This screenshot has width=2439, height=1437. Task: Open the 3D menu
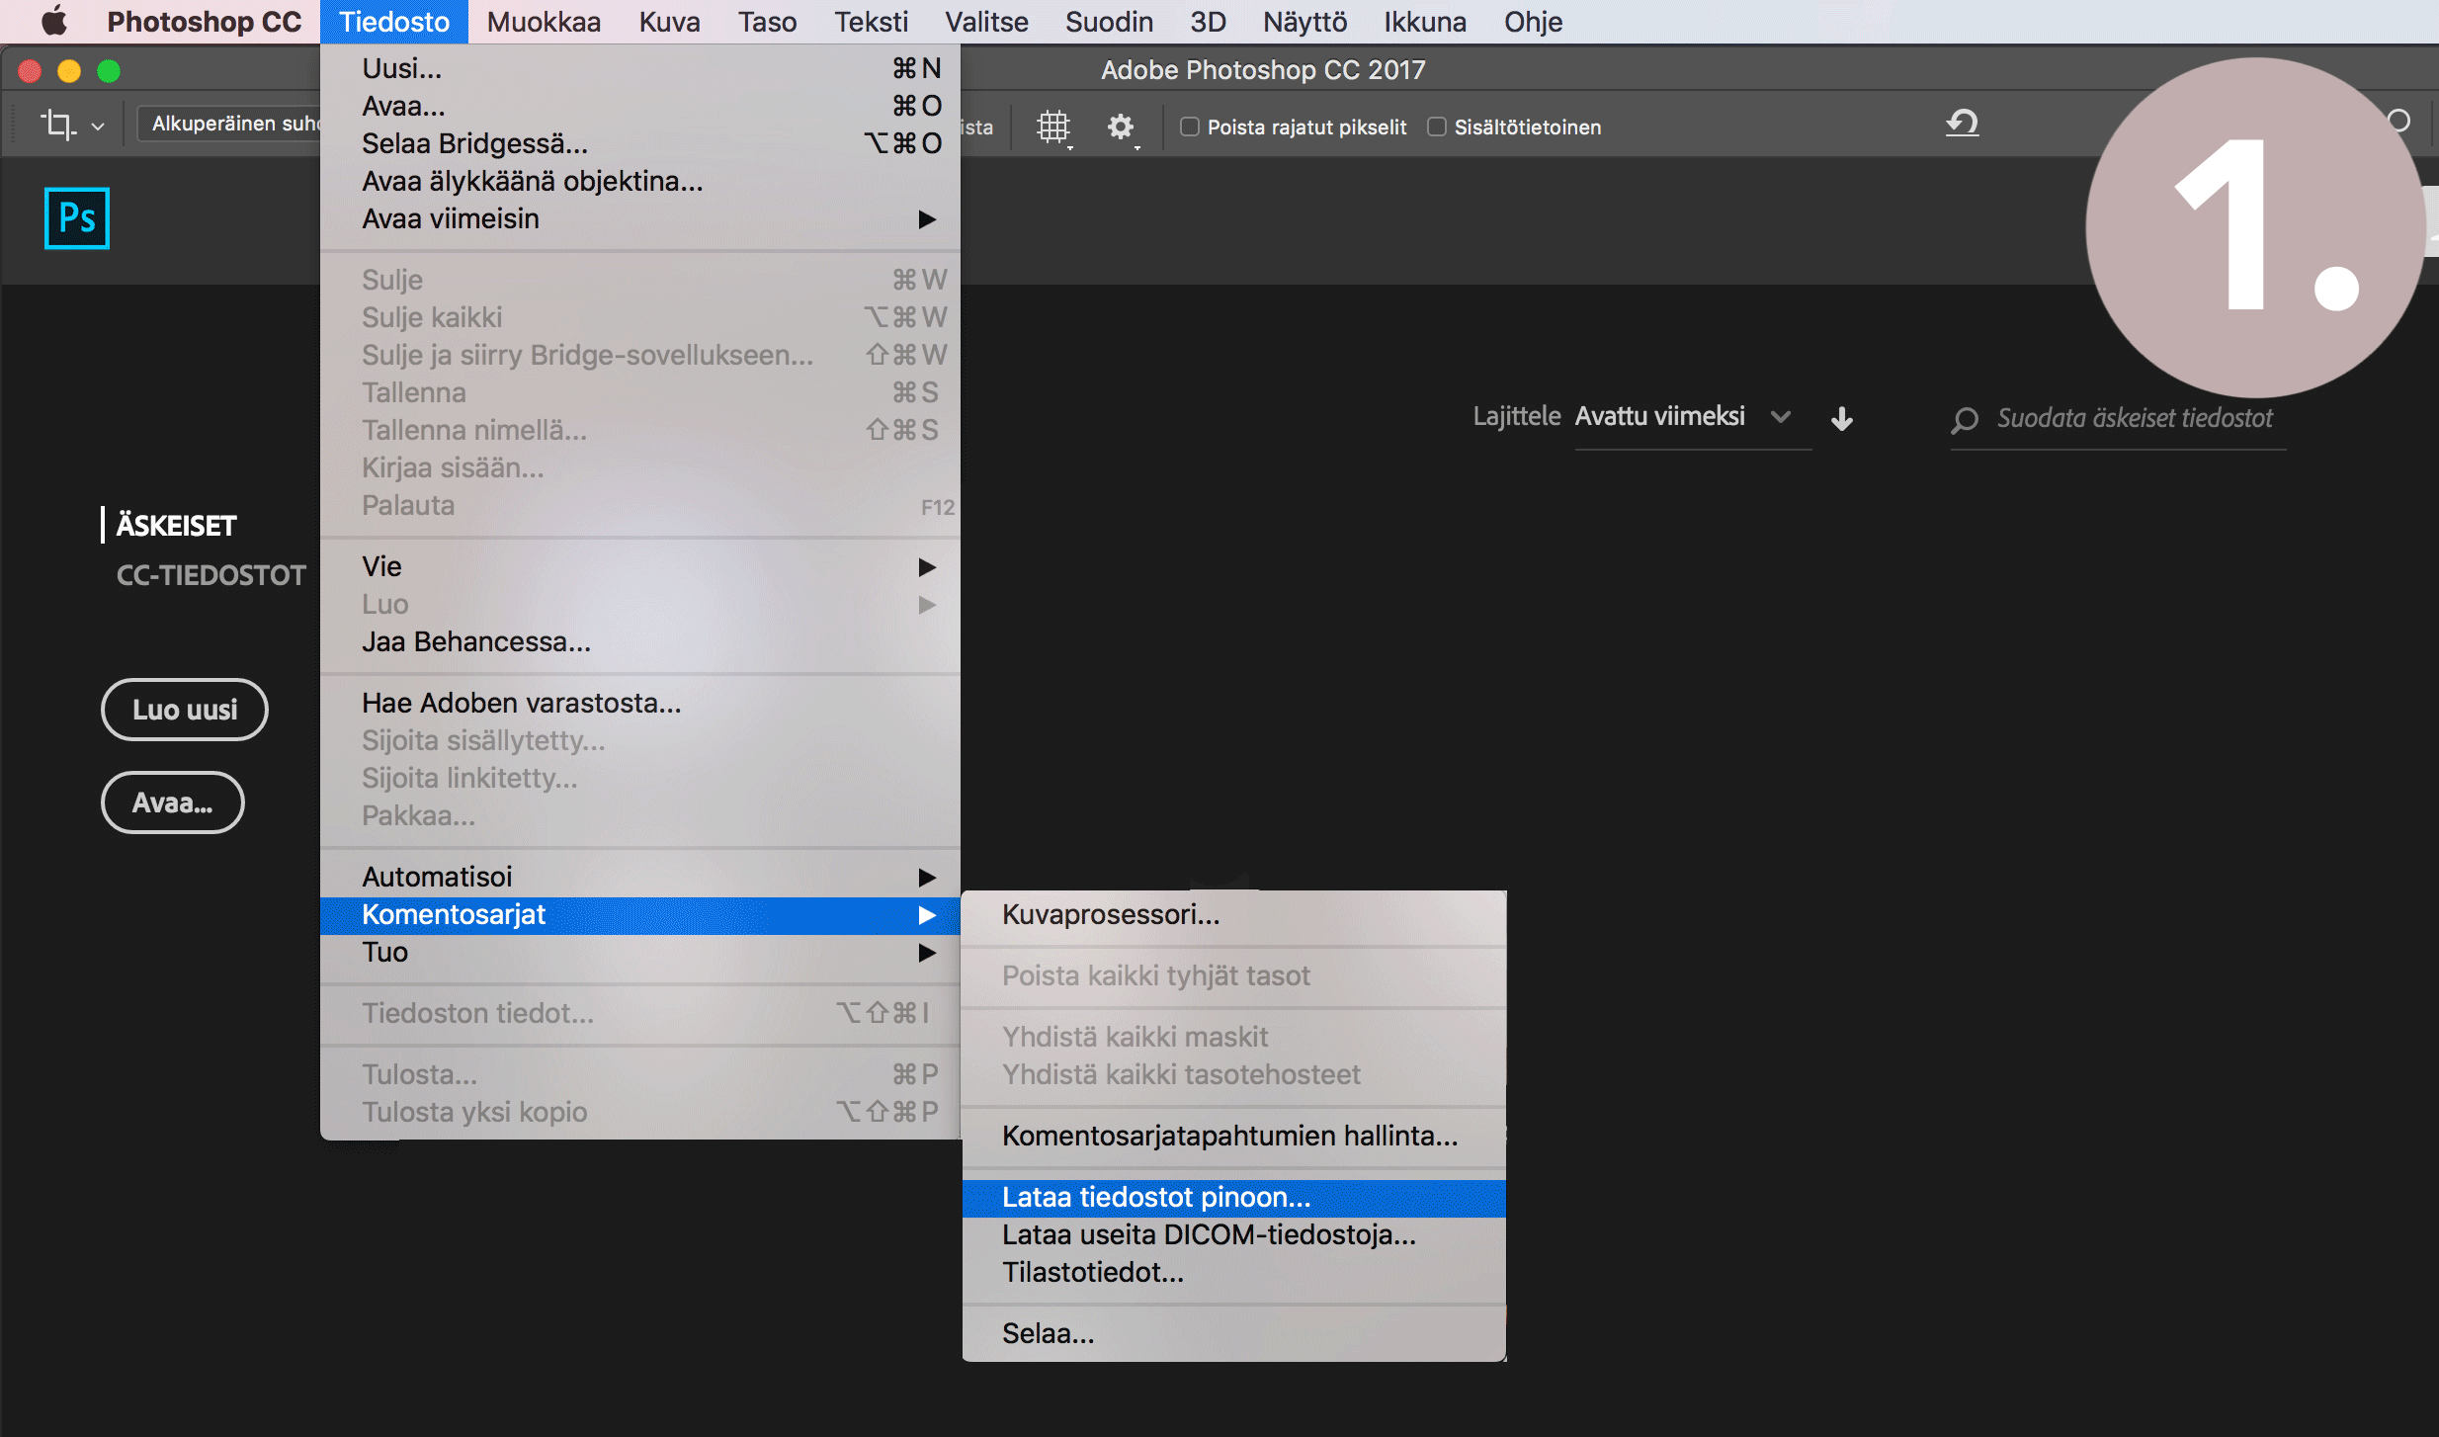[x=1208, y=21]
